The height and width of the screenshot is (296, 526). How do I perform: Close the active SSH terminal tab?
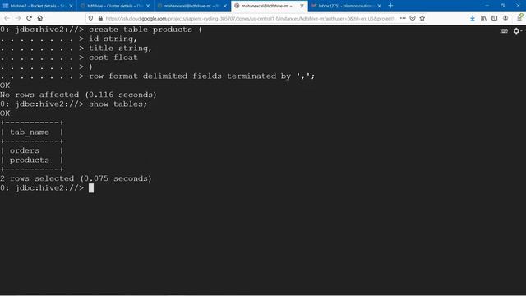click(x=302, y=6)
